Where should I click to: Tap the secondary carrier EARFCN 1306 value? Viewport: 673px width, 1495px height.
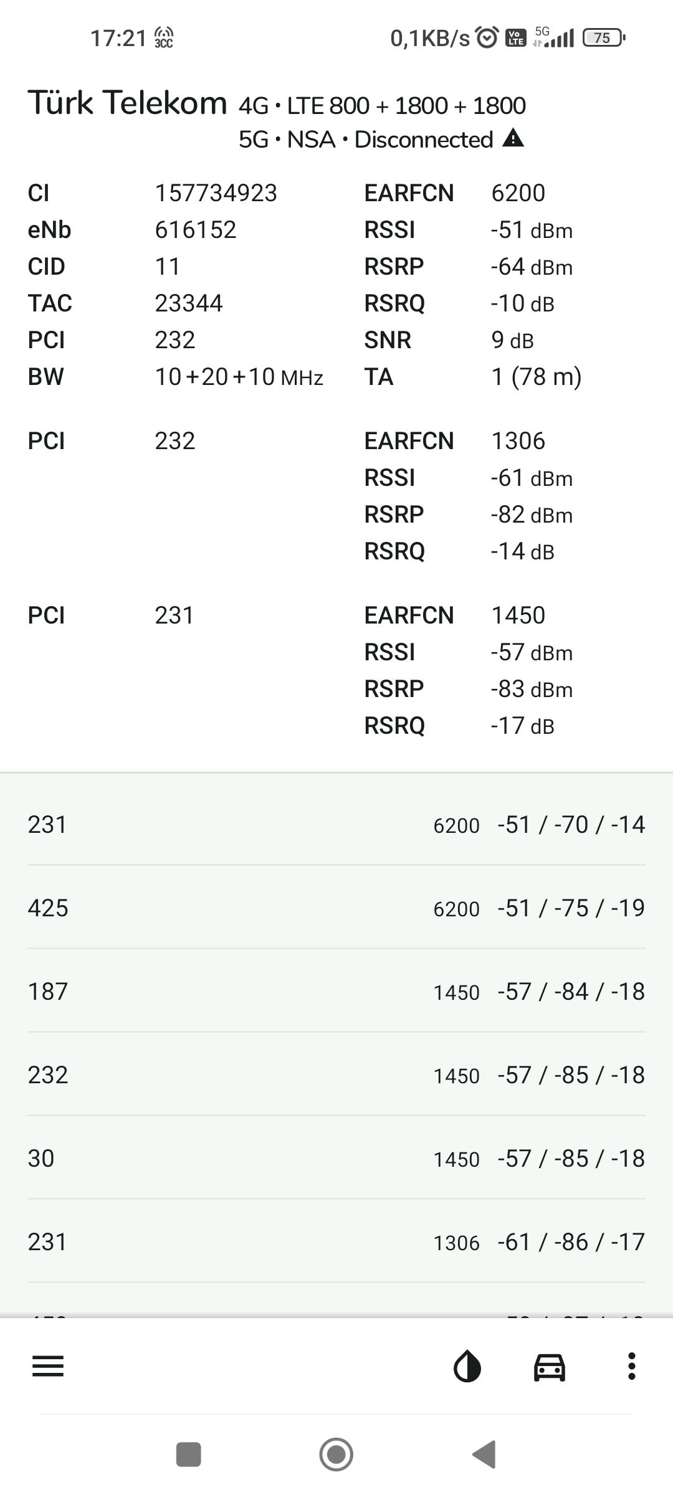click(x=518, y=441)
